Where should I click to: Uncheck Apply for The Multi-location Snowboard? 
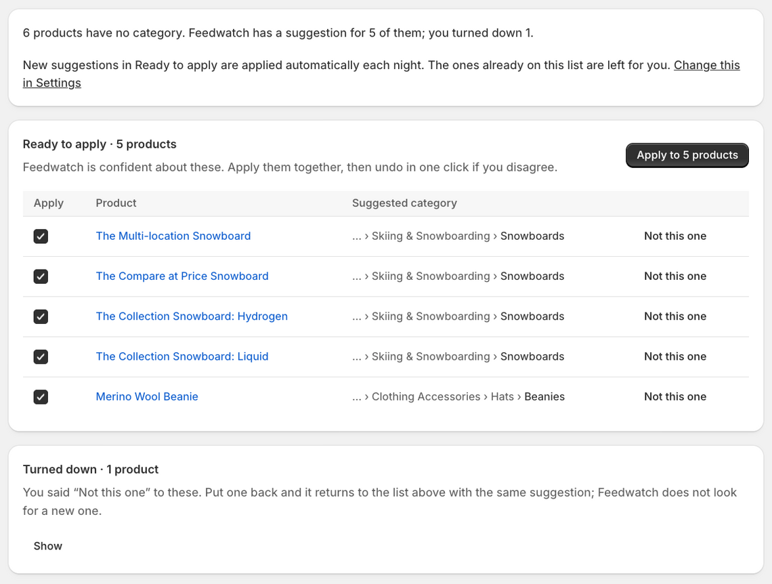point(41,236)
